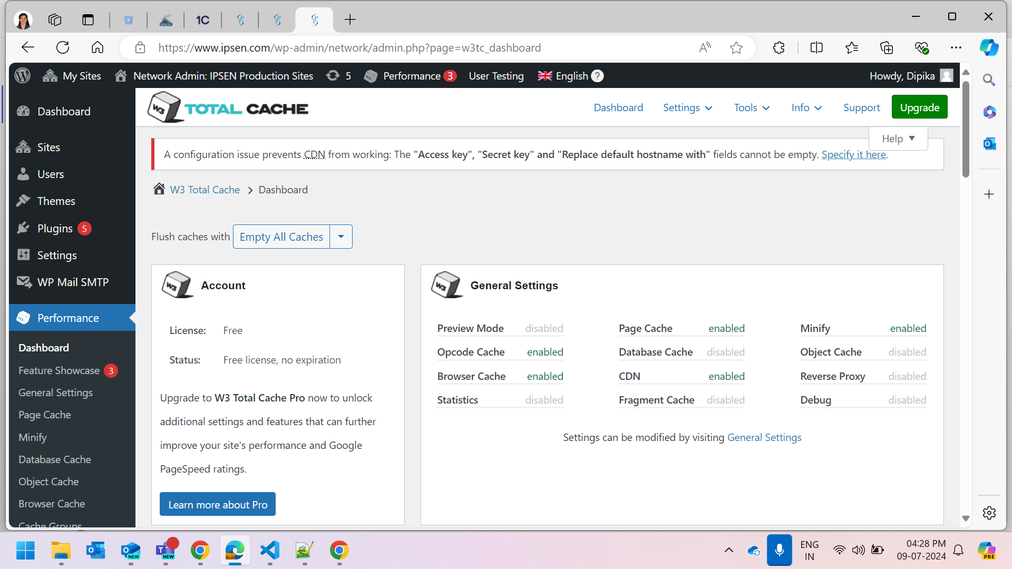The height and width of the screenshot is (569, 1012).
Task: Open Object Cache submenu item in sidebar
Action: coord(48,482)
